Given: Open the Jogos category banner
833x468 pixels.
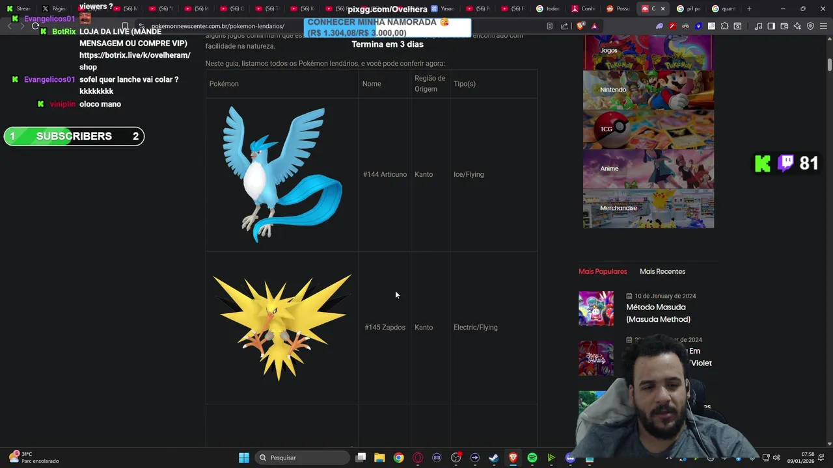Looking at the screenshot, I should coord(648,52).
